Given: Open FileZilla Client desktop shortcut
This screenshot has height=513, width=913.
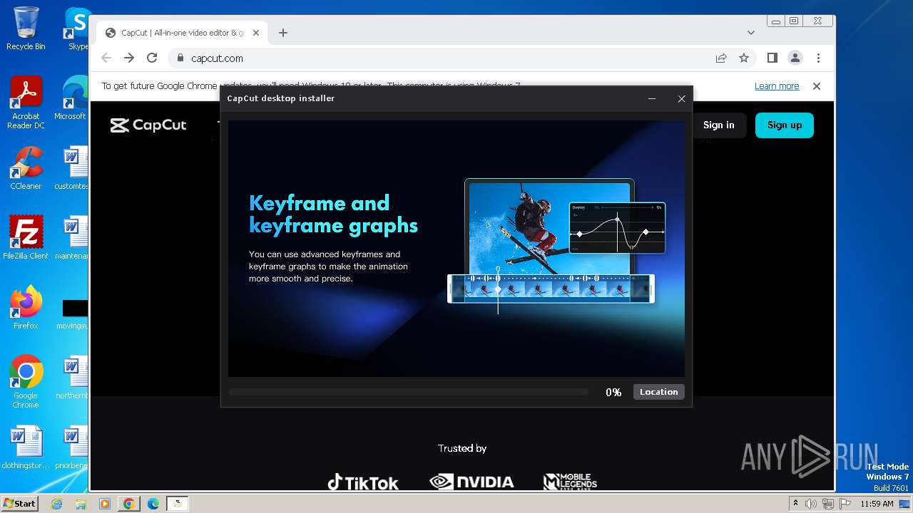Looking at the screenshot, I should 26,238.
